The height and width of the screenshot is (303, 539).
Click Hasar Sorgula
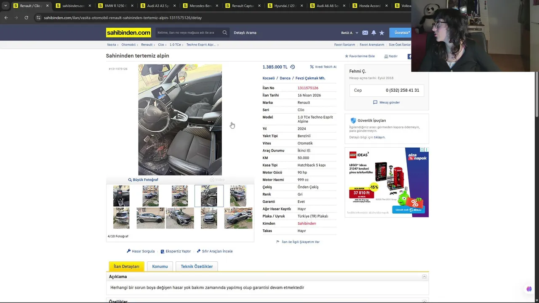[141, 251]
